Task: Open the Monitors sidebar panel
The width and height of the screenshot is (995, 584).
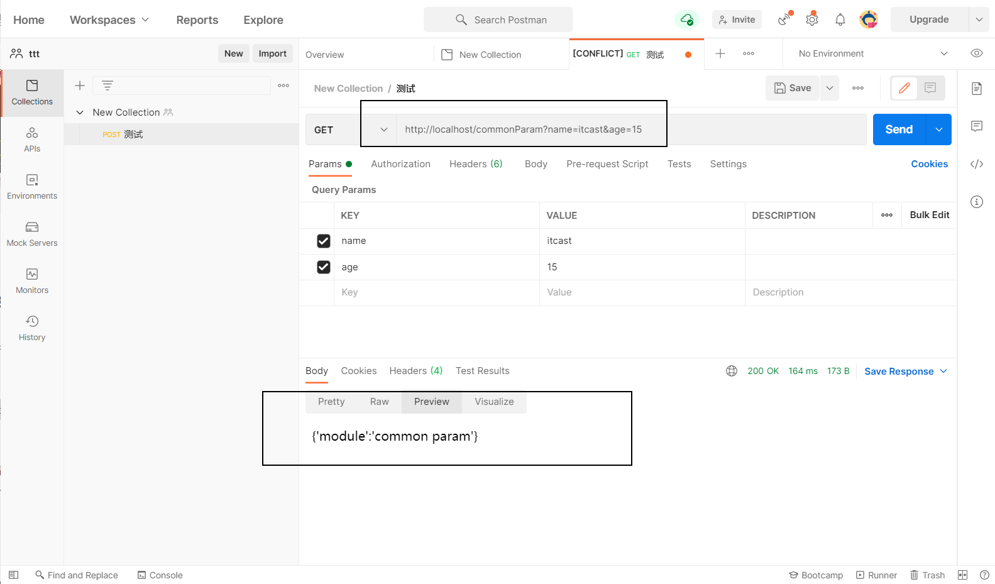Action: (x=32, y=281)
